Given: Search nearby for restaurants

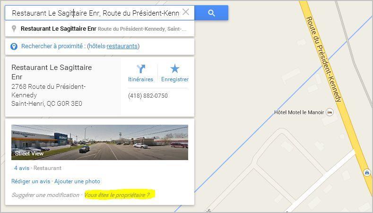Looking at the screenshot, I should tap(122, 46).
